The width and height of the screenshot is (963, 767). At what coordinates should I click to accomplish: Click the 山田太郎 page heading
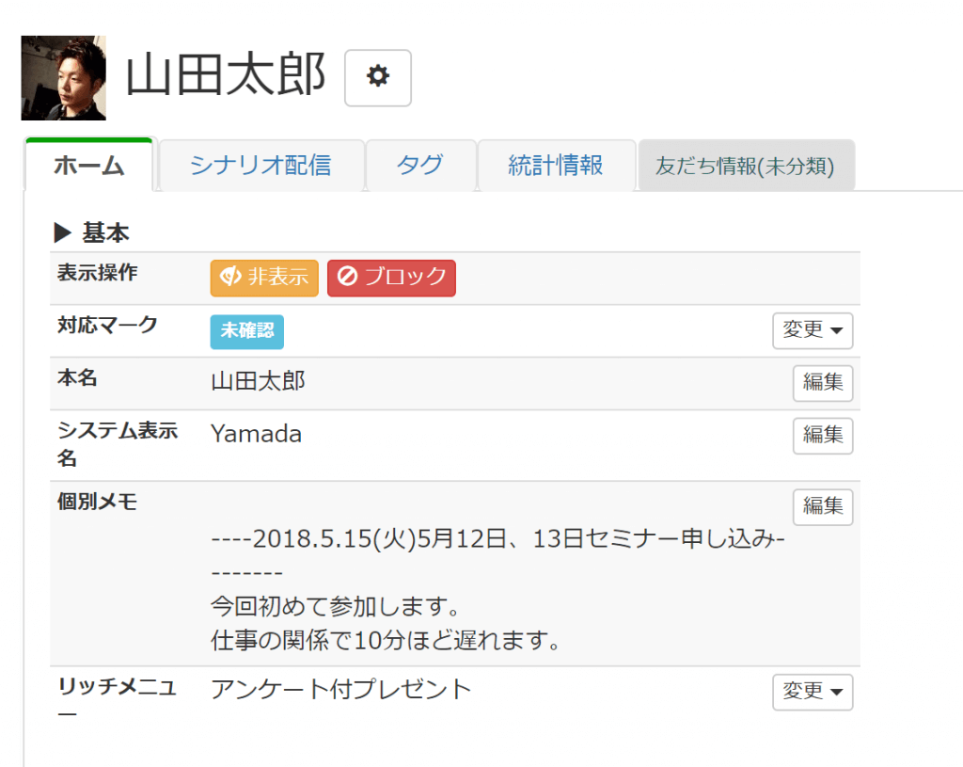226,76
